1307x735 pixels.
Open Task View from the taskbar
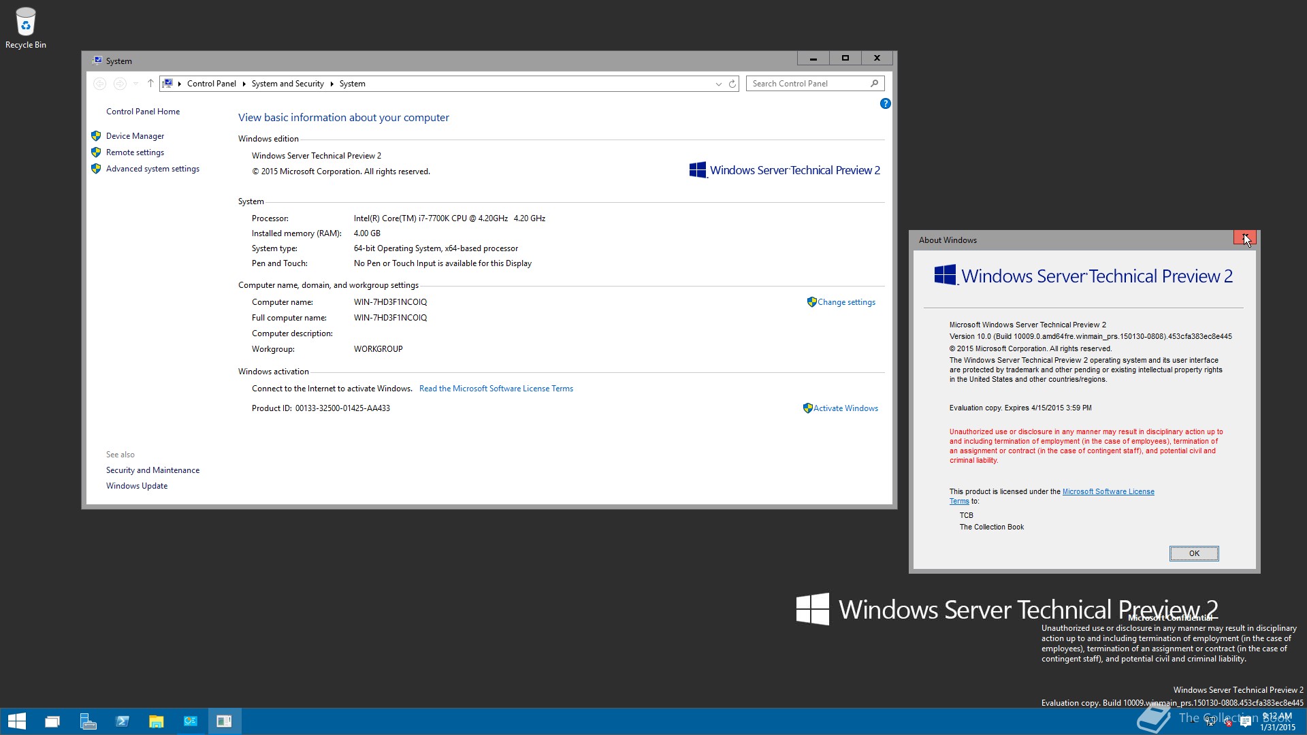point(52,721)
